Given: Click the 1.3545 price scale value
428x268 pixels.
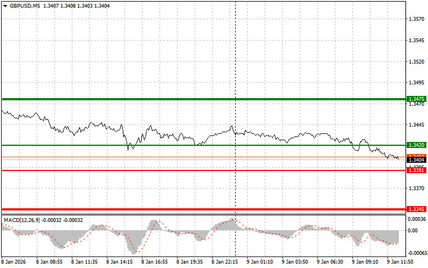Looking at the screenshot, I should (416, 41).
